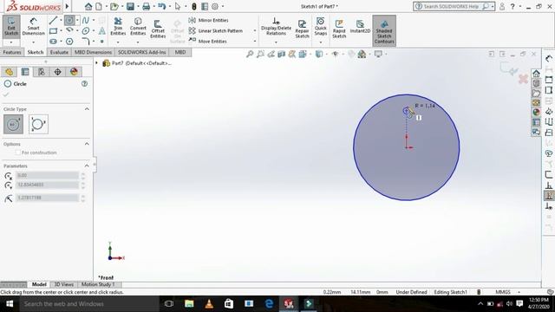The height and width of the screenshot is (312, 555).
Task: Switch to the MBD tab
Action: (180, 52)
